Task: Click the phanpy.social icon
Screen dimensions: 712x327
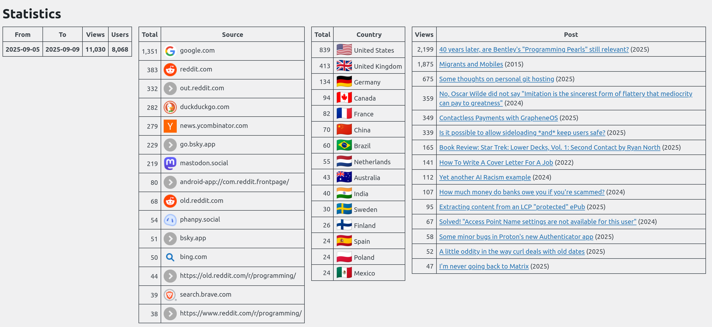Action: pyautogui.click(x=170, y=220)
